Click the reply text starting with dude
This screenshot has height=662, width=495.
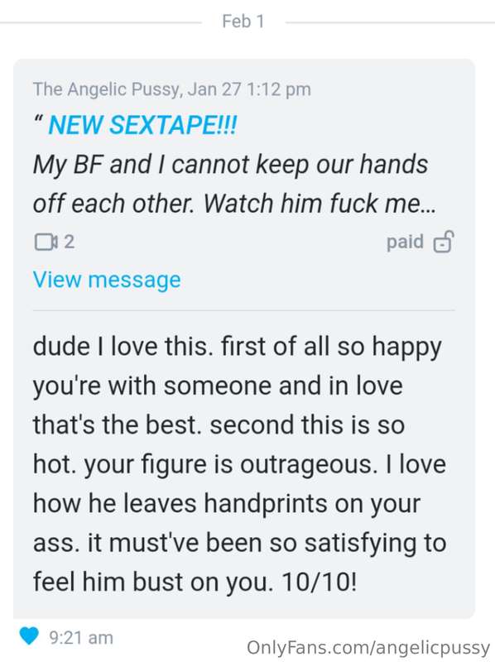tap(239, 463)
